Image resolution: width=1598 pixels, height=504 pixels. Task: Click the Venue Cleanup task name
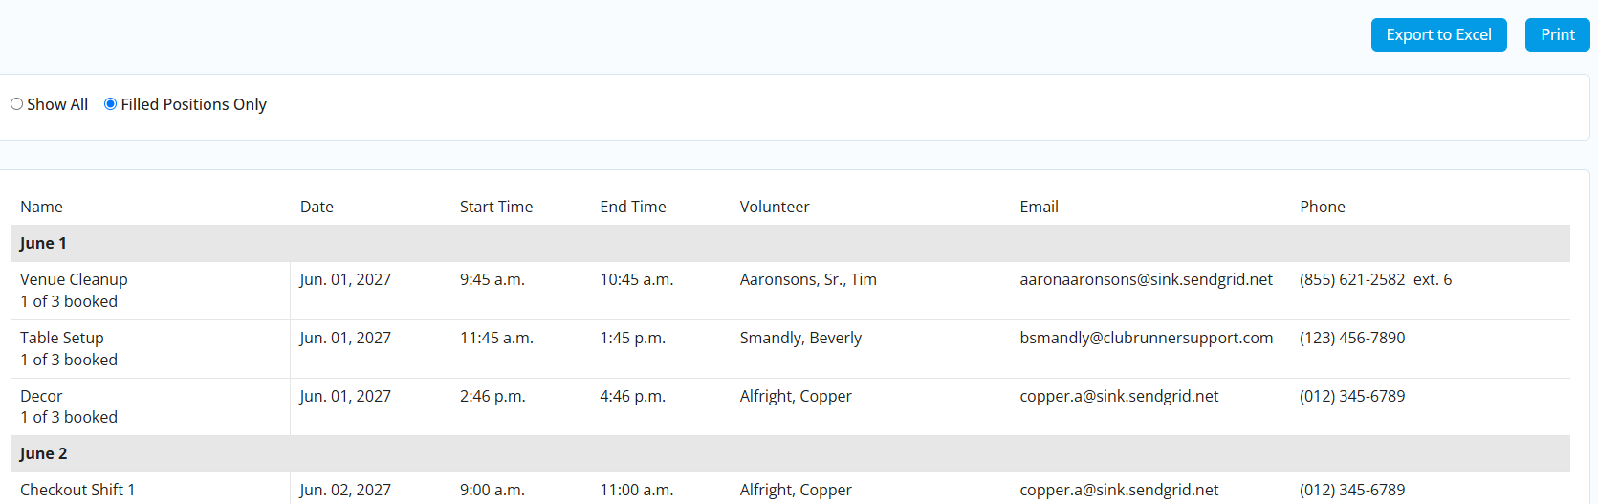pos(74,279)
